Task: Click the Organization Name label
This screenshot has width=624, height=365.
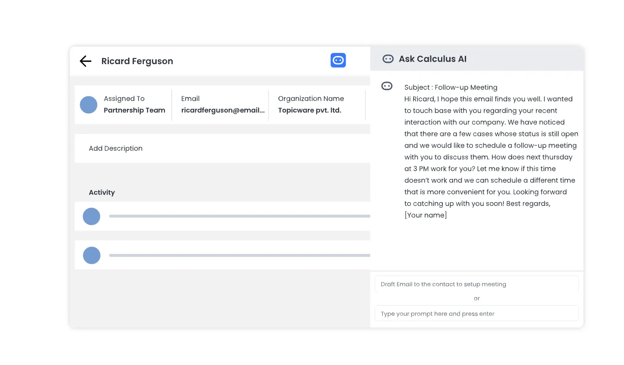Action: (311, 99)
